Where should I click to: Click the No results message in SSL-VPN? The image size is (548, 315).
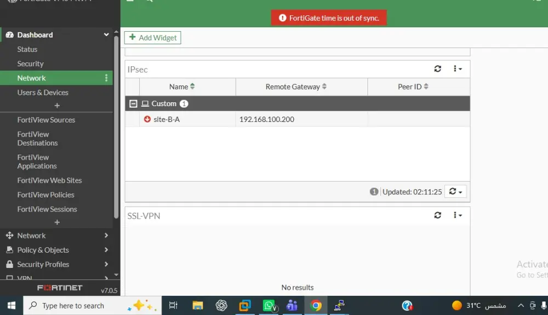point(298,288)
